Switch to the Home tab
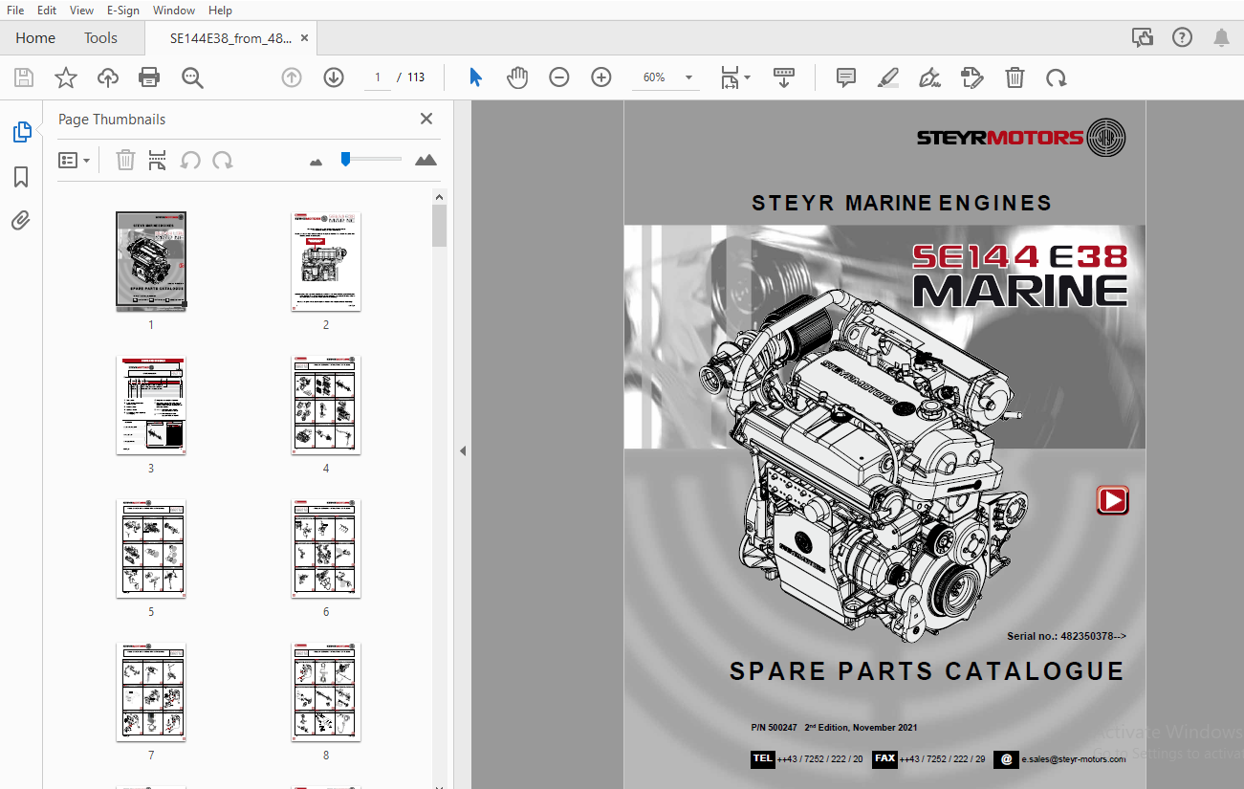 click(x=35, y=38)
